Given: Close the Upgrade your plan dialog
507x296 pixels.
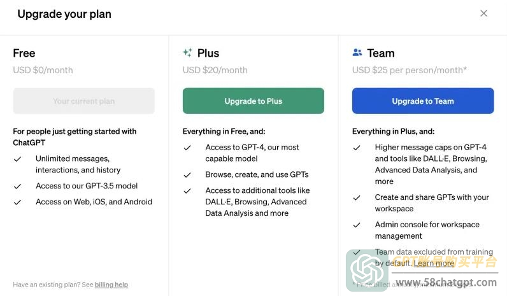Looking at the screenshot, I should 483,13.
